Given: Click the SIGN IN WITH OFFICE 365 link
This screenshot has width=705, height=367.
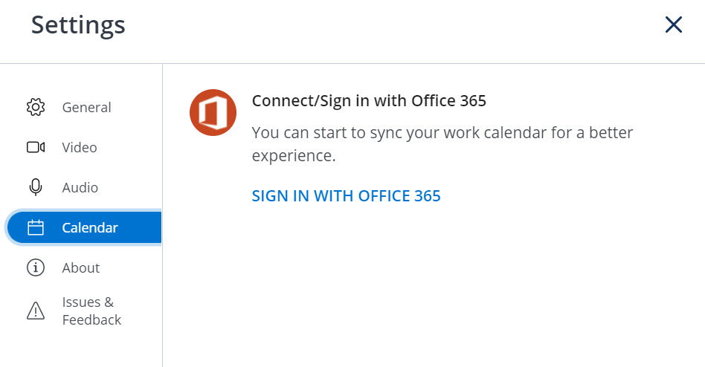Looking at the screenshot, I should pyautogui.click(x=347, y=196).
